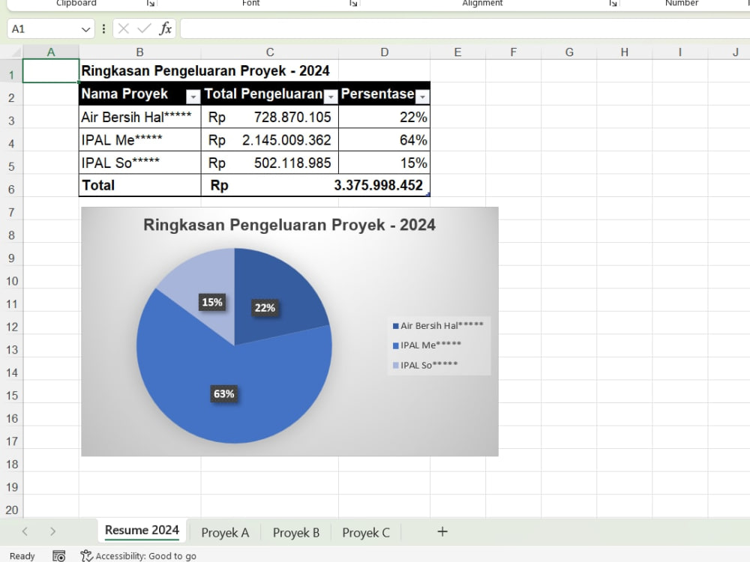The width and height of the screenshot is (750, 562).
Task: Switch to Proyek B sheet tab
Action: point(295,532)
